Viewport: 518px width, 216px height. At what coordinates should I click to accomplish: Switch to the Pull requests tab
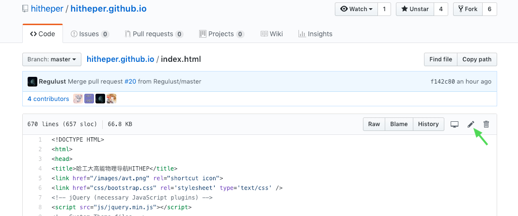tap(154, 34)
